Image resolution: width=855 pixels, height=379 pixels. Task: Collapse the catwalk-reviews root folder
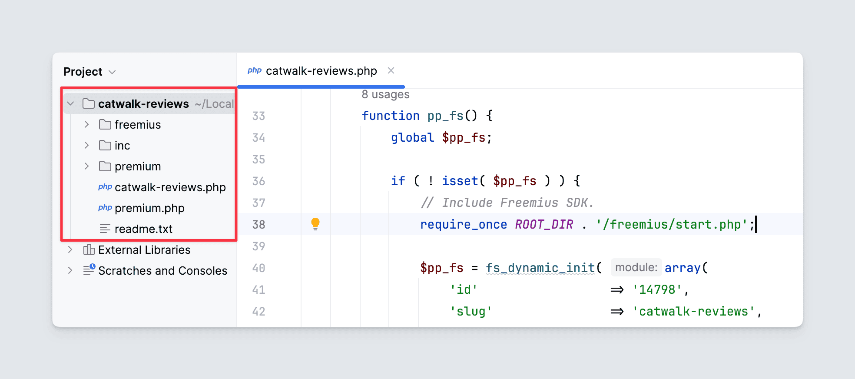click(x=70, y=104)
